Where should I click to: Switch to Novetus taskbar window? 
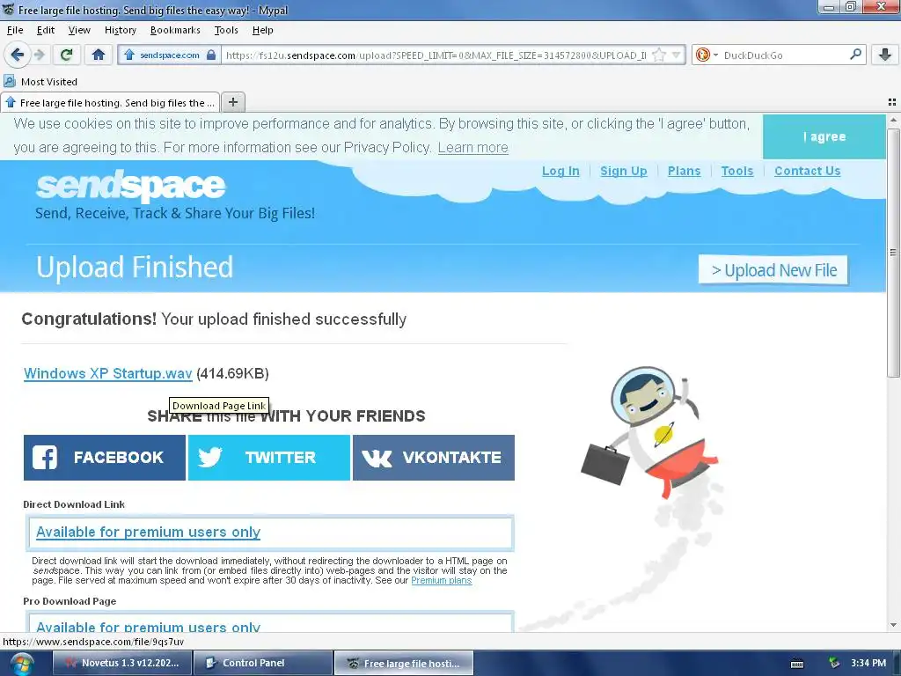121,663
